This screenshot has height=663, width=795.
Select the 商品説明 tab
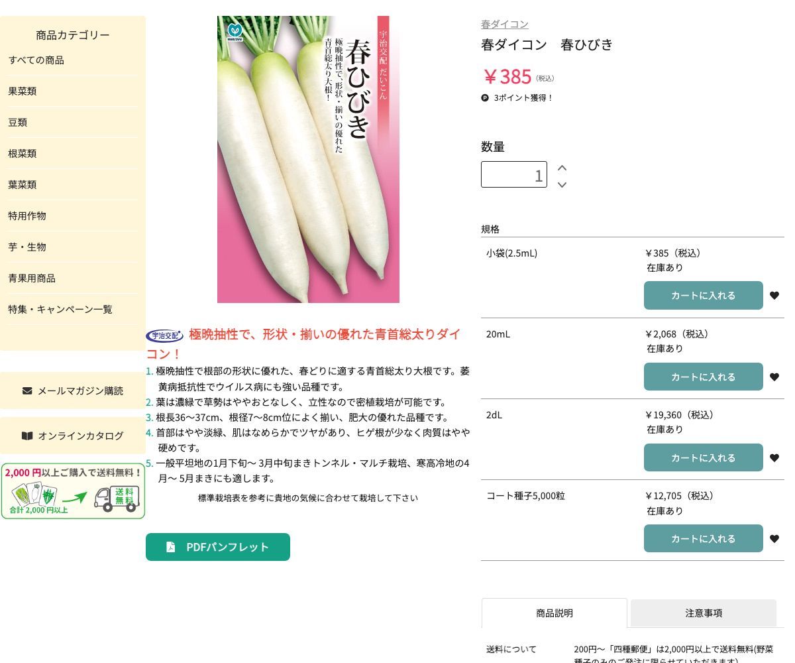coord(554,613)
